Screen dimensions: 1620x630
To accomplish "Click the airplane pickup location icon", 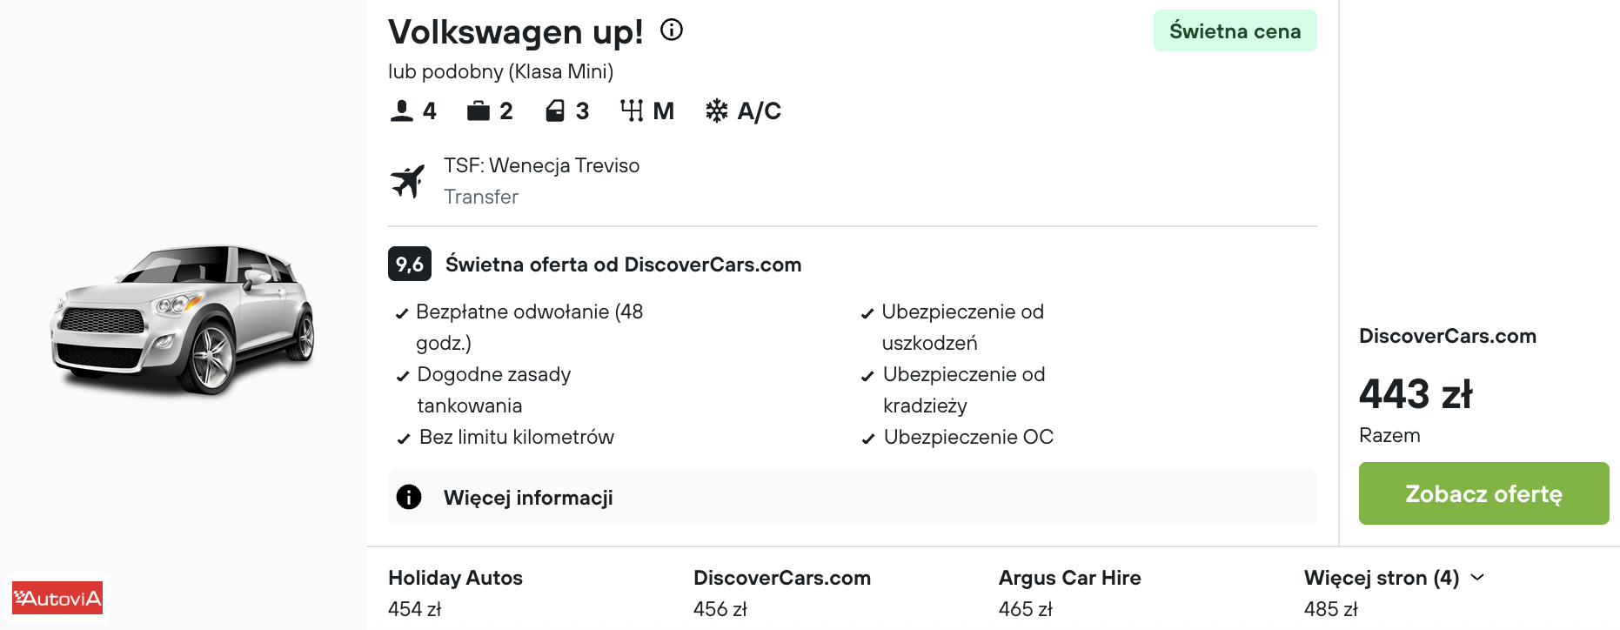I will point(408,181).
